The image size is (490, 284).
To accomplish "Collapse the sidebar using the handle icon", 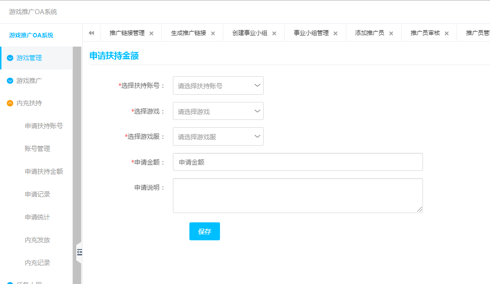I will pos(79,251).
